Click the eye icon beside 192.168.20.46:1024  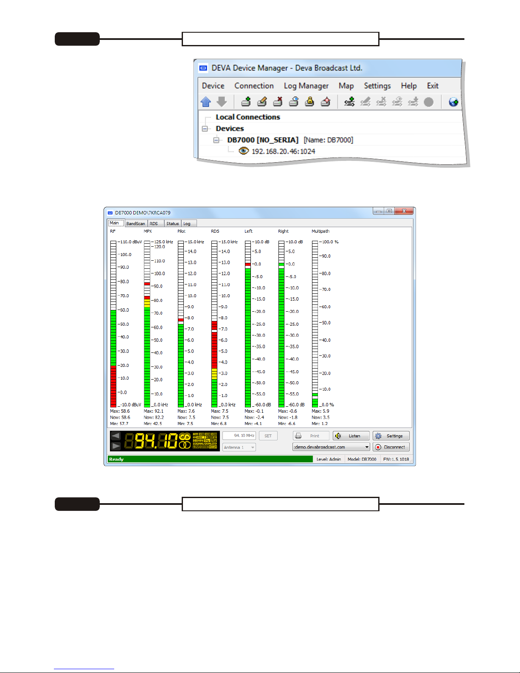(244, 151)
